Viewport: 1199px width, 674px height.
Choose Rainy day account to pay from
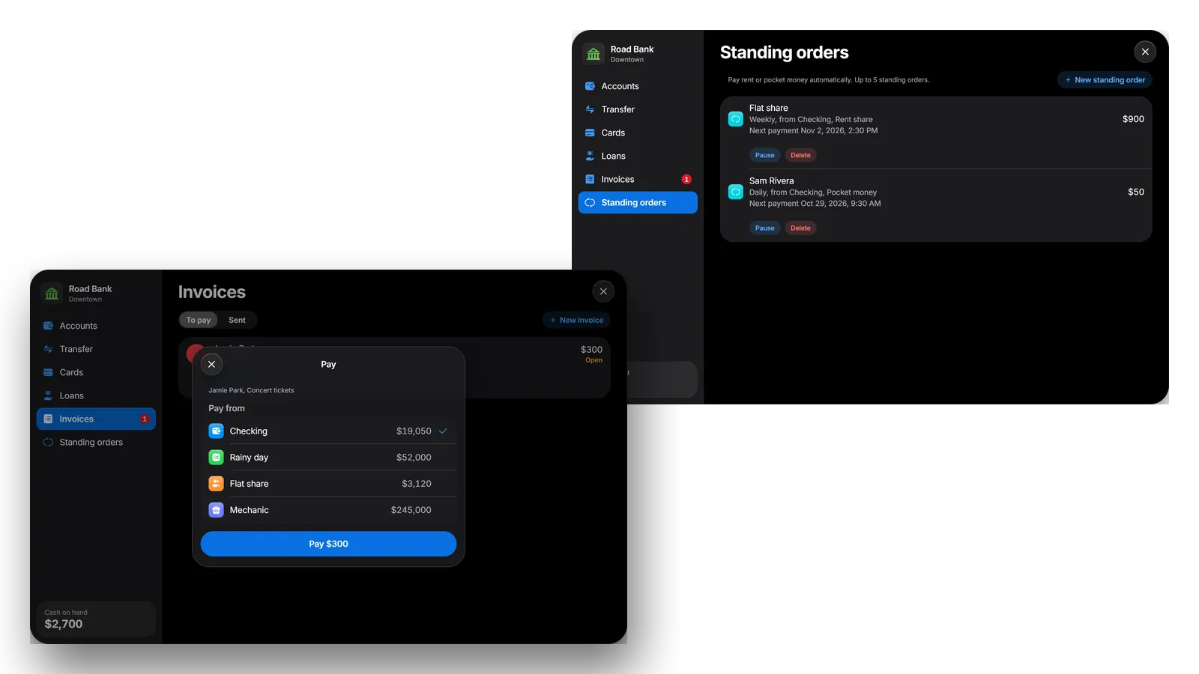pos(328,458)
